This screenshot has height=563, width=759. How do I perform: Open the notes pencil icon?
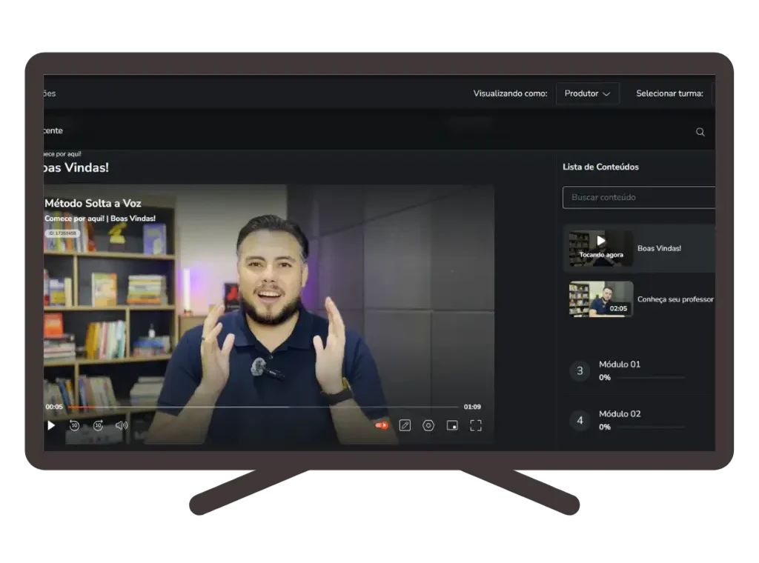click(405, 425)
